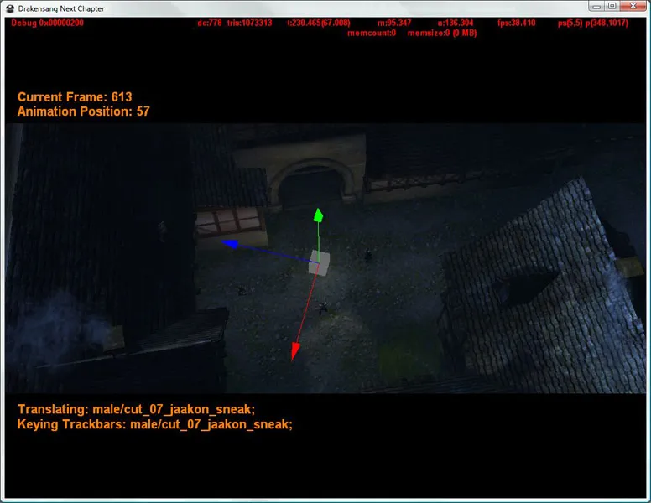Click the 'Current Frame: 613' text
Screen dimensions: 651x503
point(75,97)
